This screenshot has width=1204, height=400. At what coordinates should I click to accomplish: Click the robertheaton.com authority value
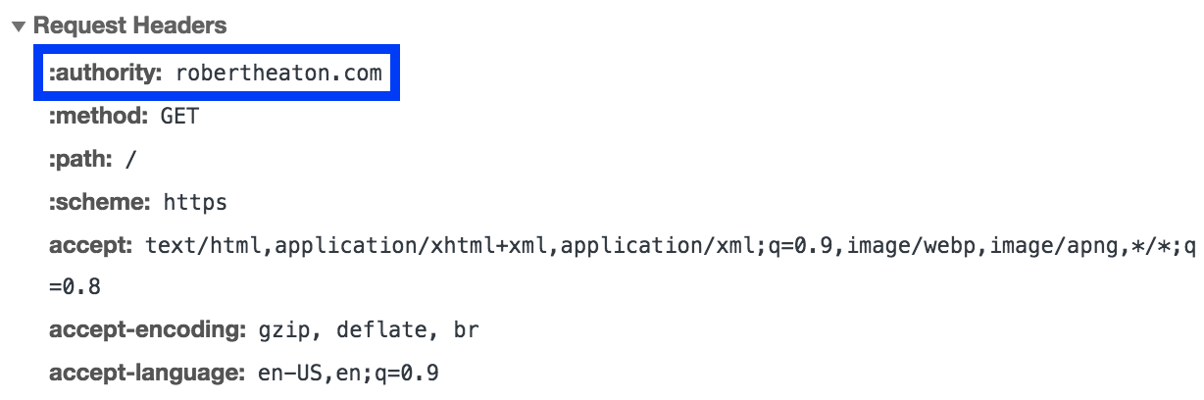[279, 74]
